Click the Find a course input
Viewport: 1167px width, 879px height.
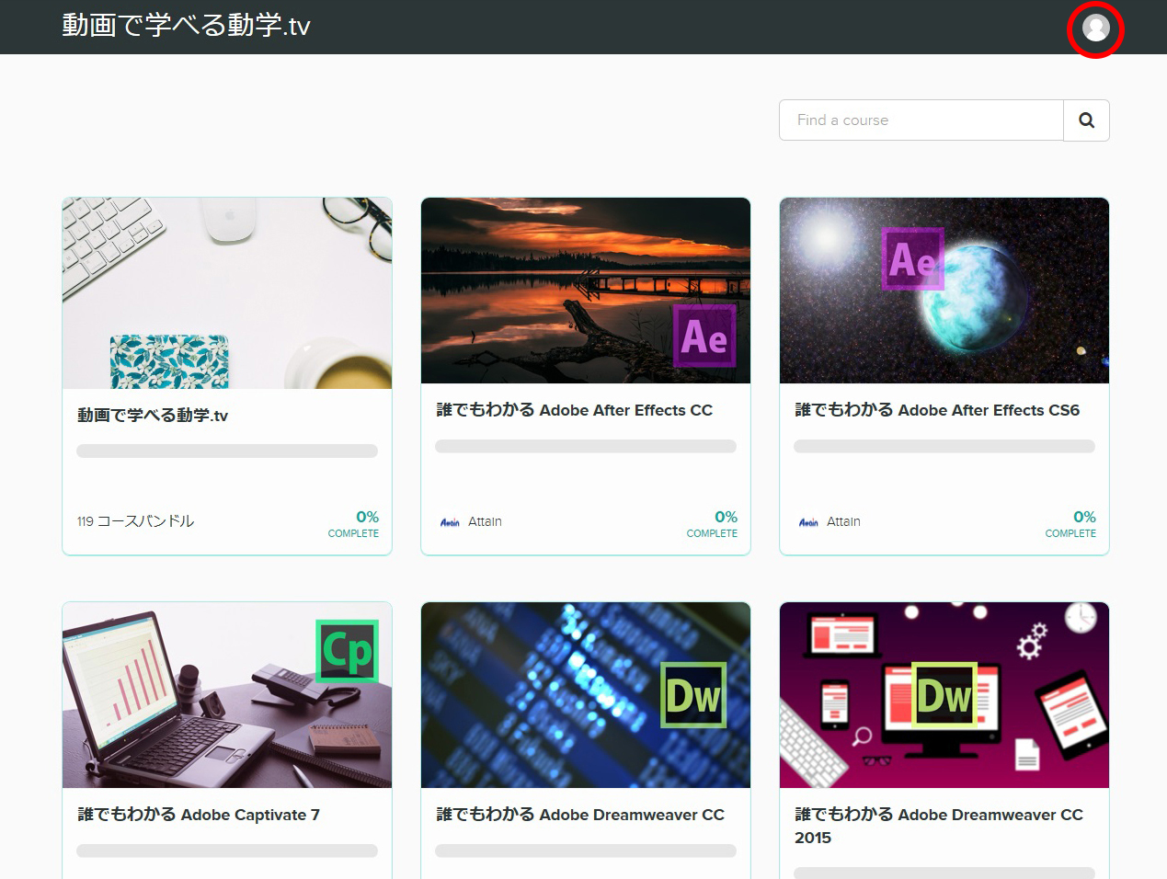point(921,120)
